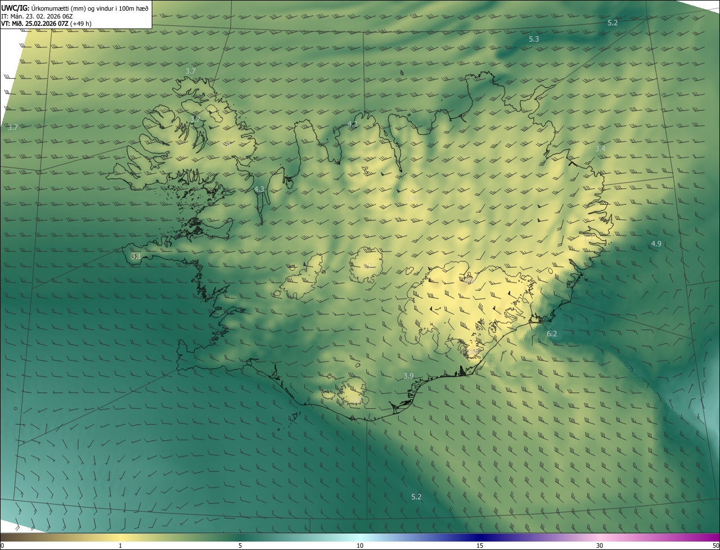The width and height of the screenshot is (720, 550).
Task: Click the 3.4 precipitation value label
Action: (600, 148)
